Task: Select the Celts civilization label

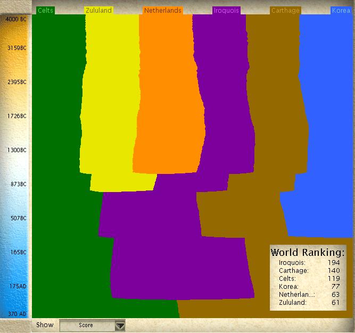Action: [x=46, y=11]
